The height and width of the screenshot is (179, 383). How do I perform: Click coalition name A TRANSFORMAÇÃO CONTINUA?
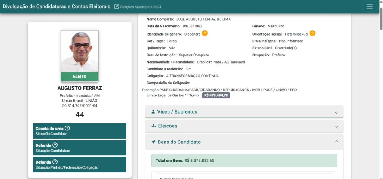(x=193, y=76)
